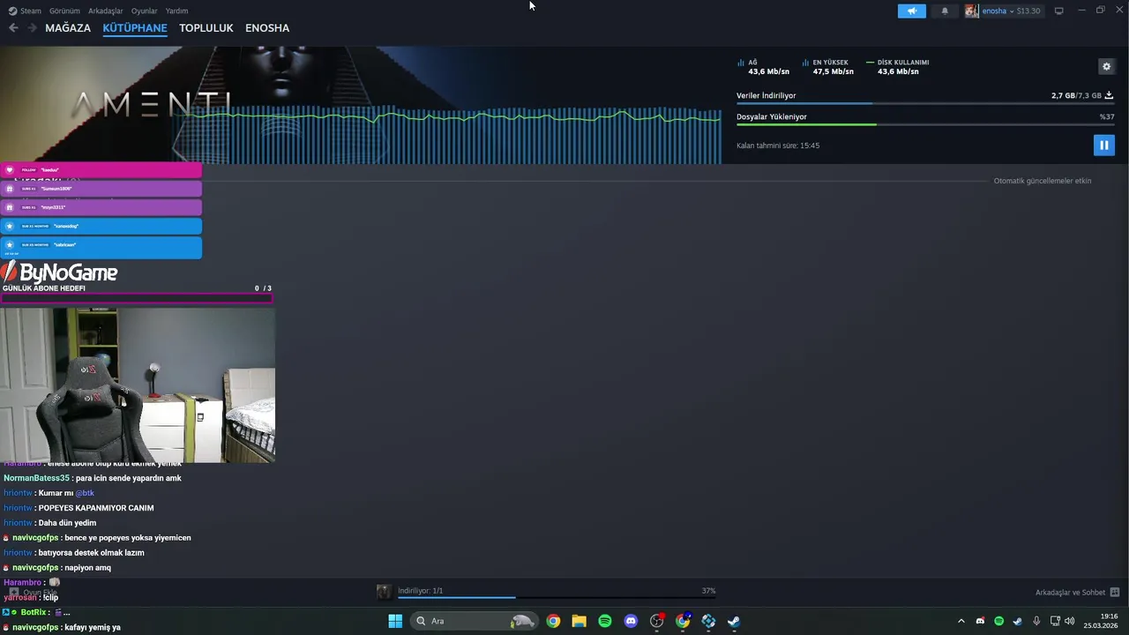Open Spotify from the taskbar
1129x635 pixels.
click(x=605, y=621)
